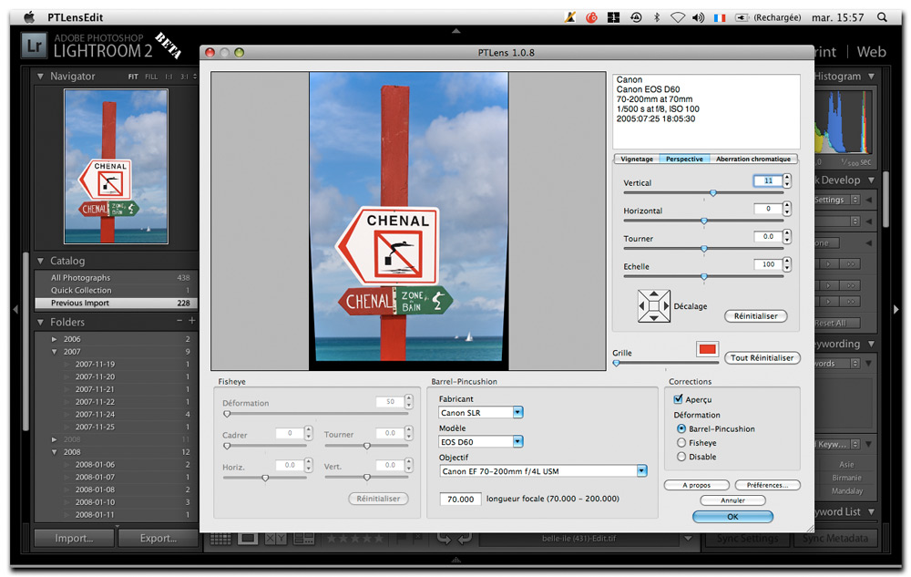Switch to the Perspective tab
The height and width of the screenshot is (577, 911).
(684, 159)
